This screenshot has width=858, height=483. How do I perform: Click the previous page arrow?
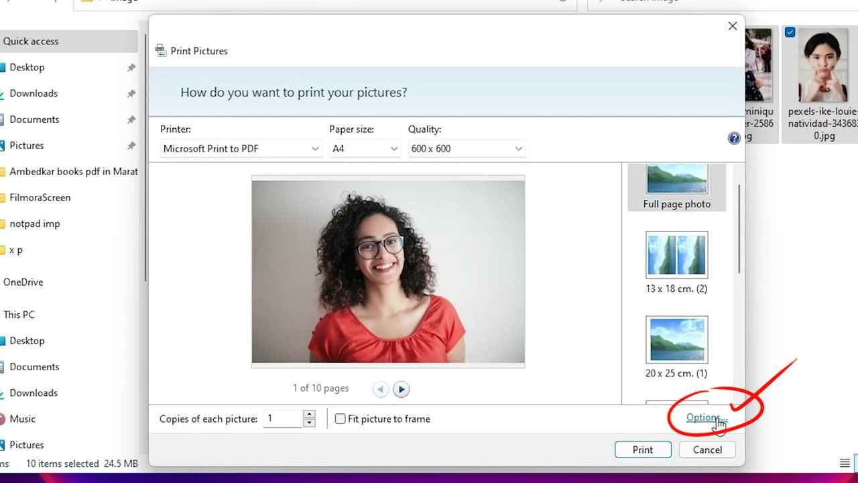point(380,389)
